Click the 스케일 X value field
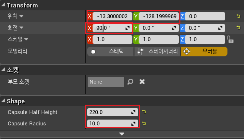 (112, 39)
